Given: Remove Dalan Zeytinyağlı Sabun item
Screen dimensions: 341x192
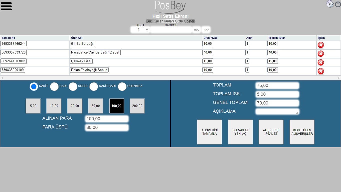Looking at the screenshot, I should [321, 71].
